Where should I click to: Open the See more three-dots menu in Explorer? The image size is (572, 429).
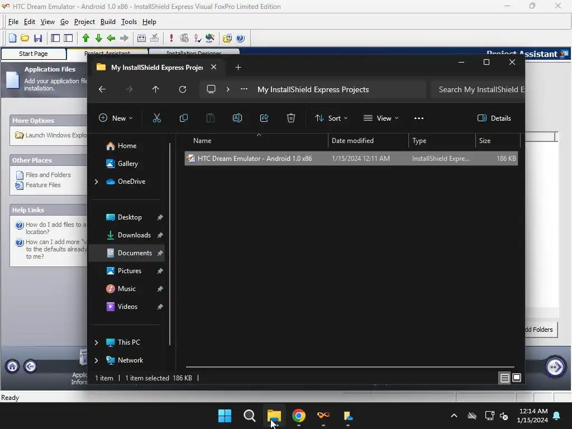tap(419, 118)
